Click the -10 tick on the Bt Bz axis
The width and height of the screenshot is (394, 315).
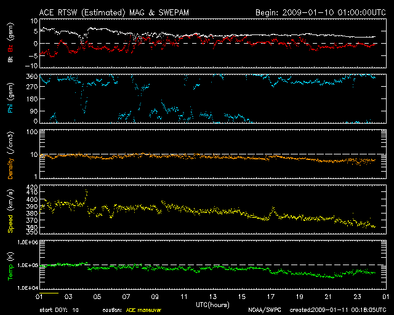coord(31,66)
